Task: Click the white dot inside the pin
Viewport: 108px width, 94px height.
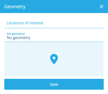Action: [54, 58]
